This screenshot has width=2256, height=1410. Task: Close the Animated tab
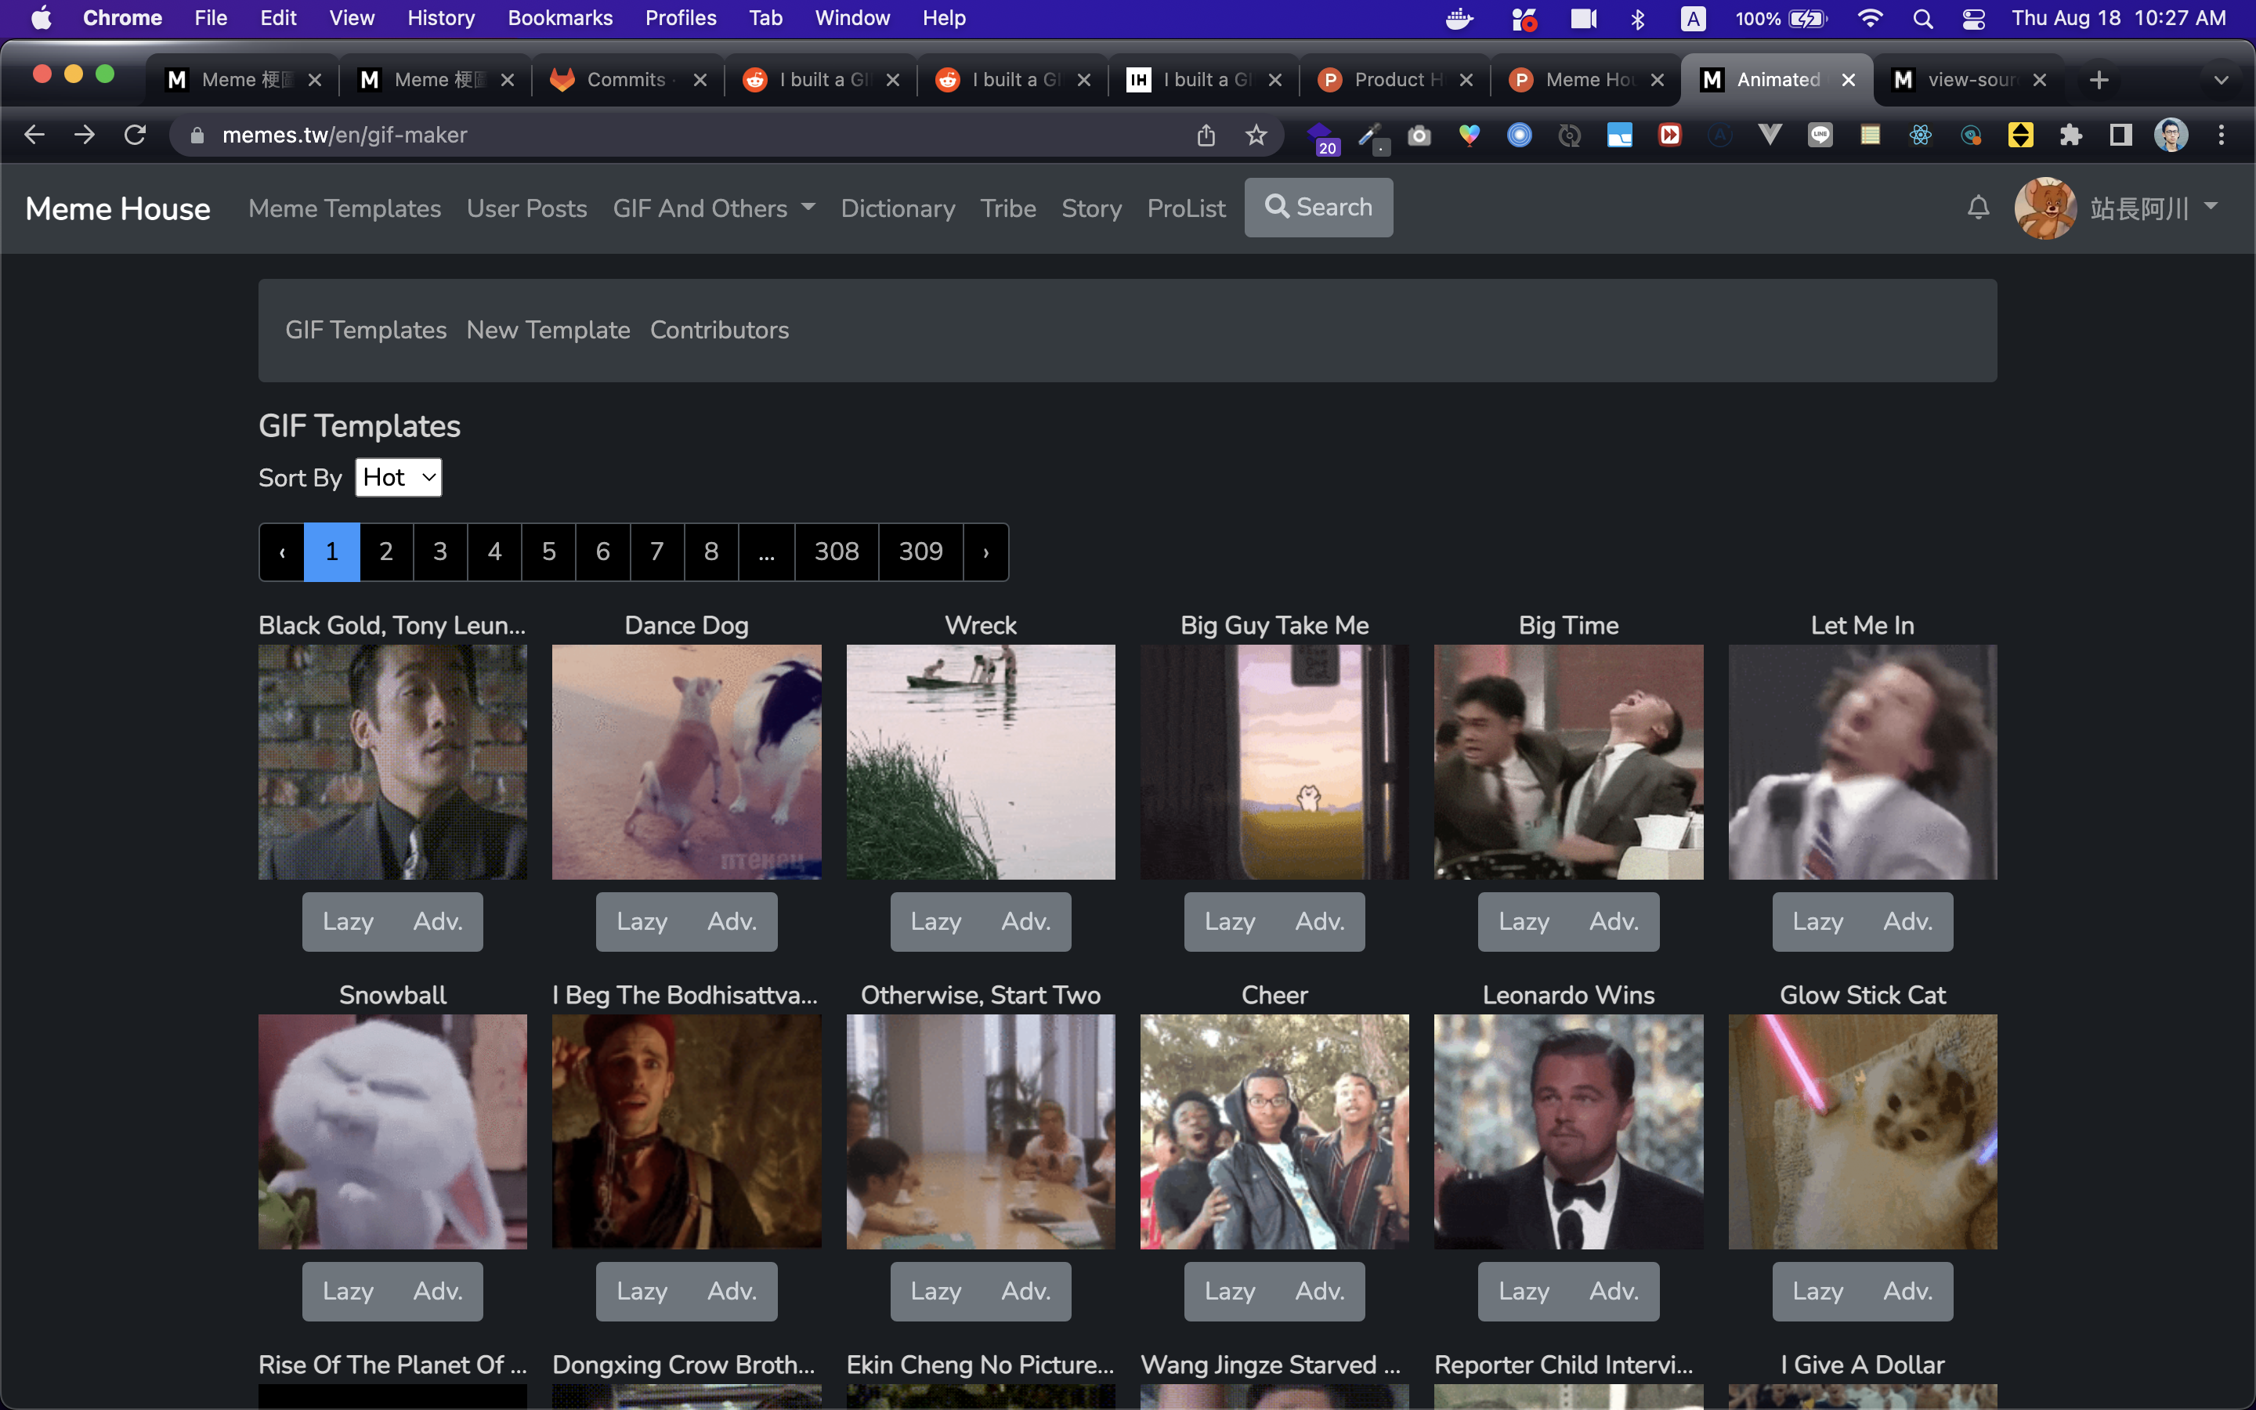pos(1848,80)
